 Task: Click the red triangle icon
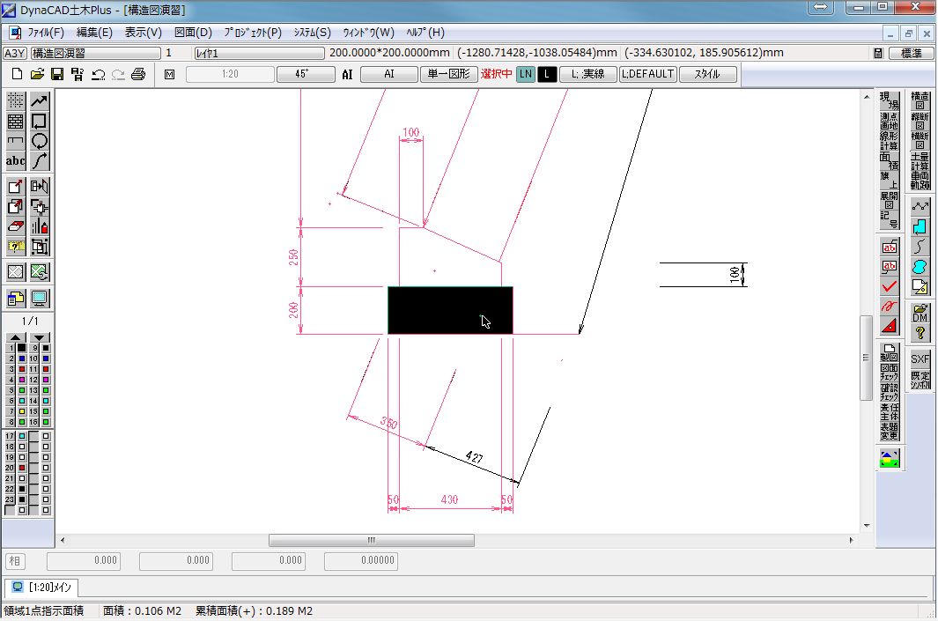pyautogui.click(x=890, y=326)
